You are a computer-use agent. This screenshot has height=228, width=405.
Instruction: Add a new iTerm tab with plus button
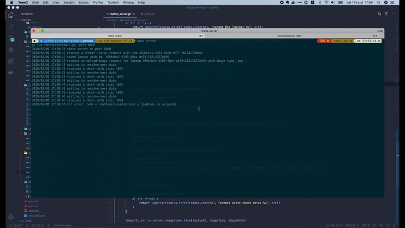click(382, 36)
